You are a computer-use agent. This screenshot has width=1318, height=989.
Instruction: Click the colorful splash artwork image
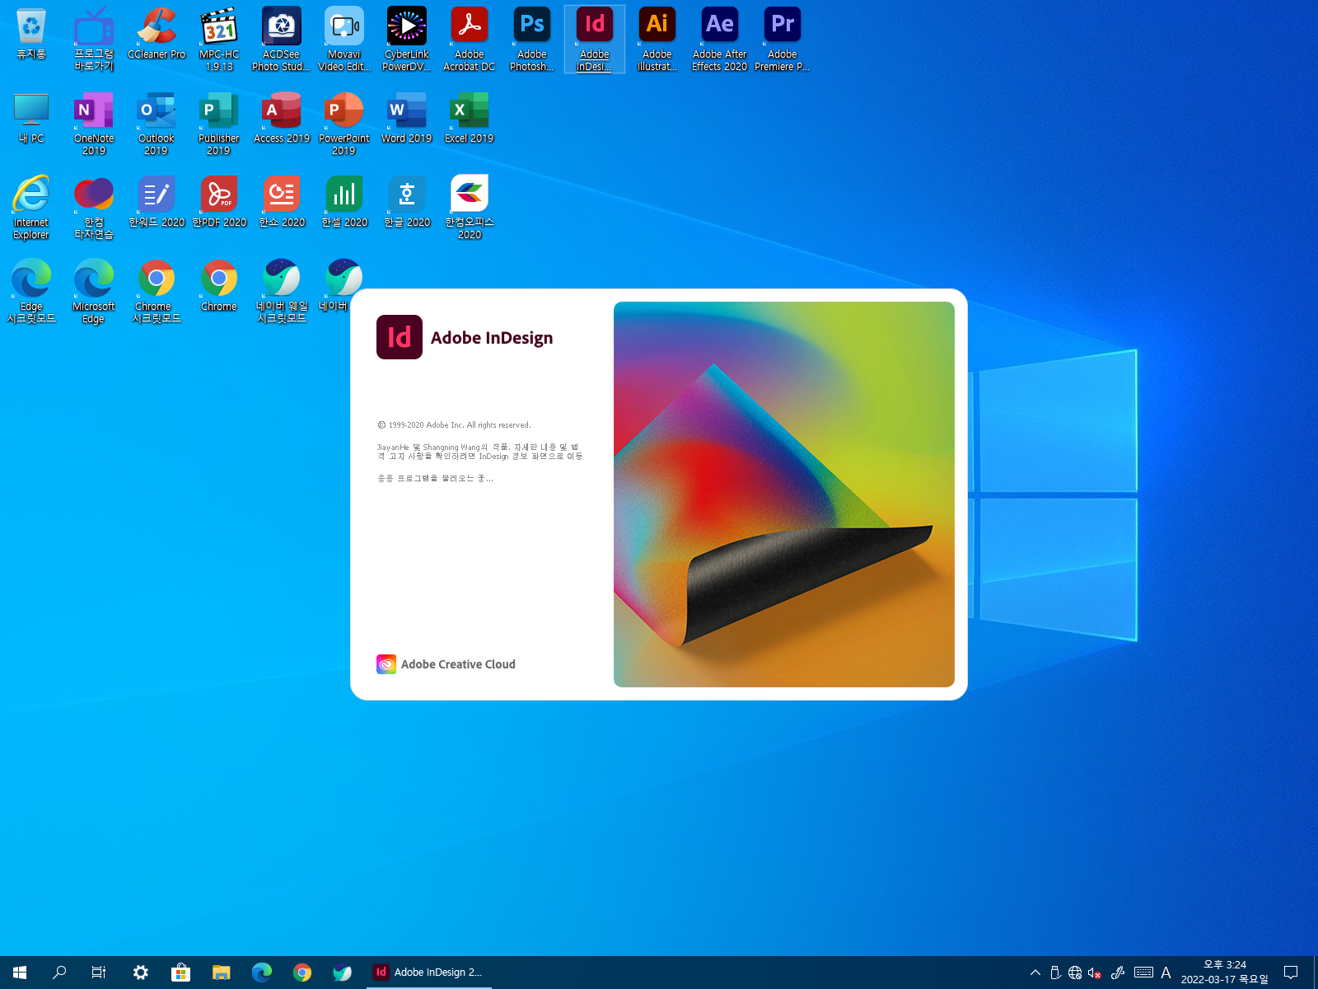[784, 494]
